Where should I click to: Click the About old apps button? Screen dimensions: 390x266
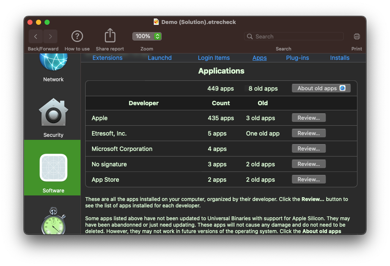point(321,88)
